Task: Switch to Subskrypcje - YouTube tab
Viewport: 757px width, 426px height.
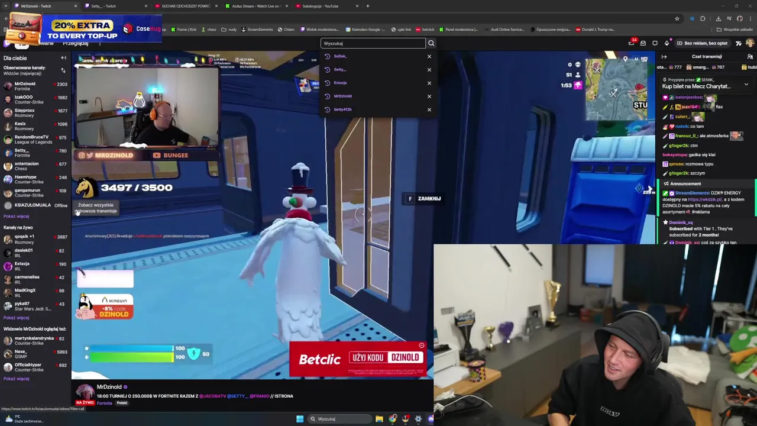Action: pos(326,6)
